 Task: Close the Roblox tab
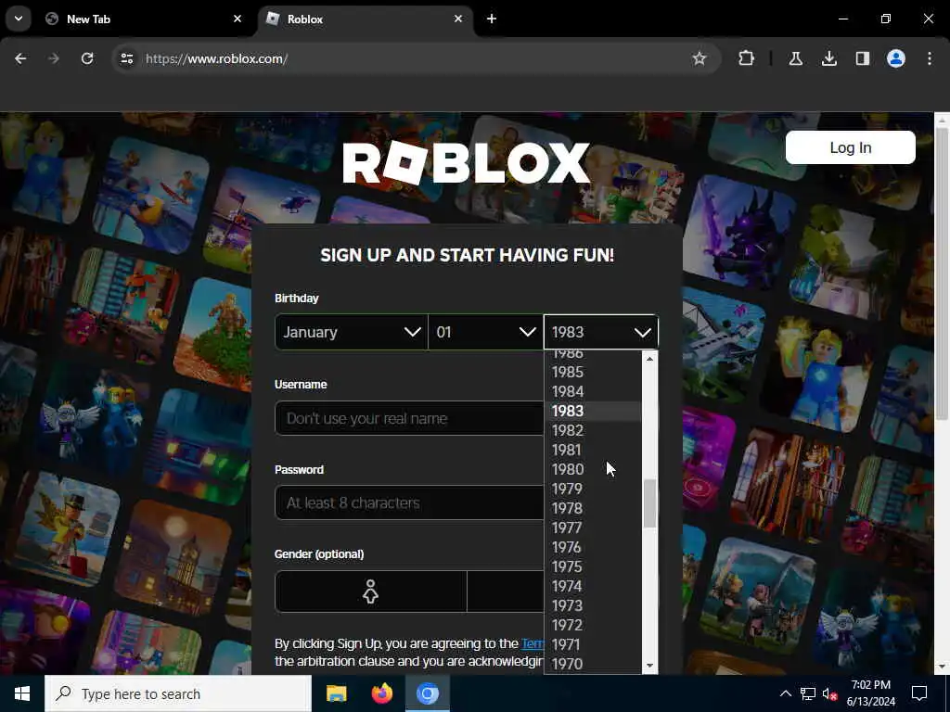click(x=458, y=19)
